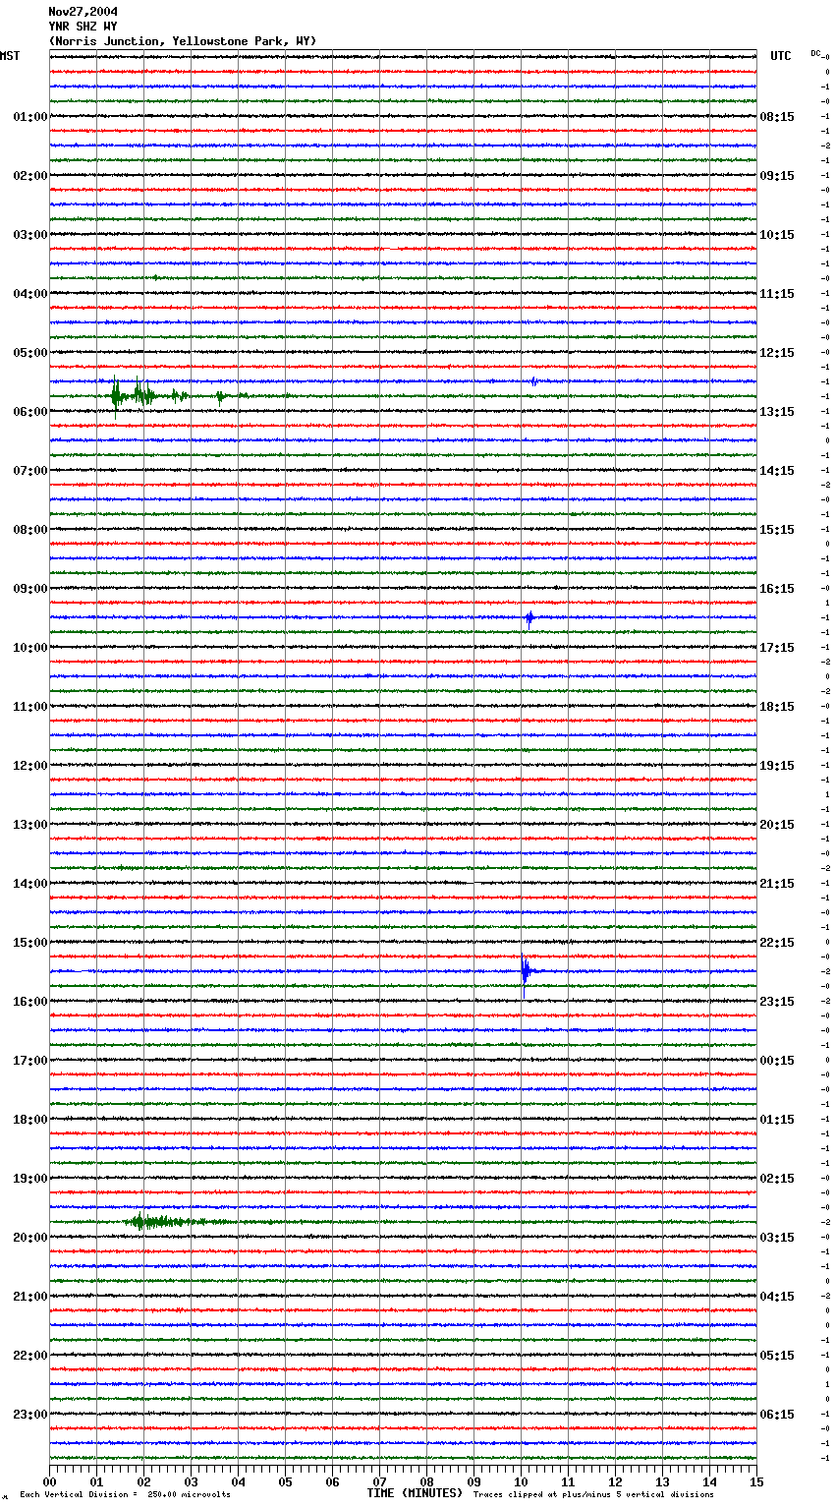Click the 03:15 UTC time label

777,1238
